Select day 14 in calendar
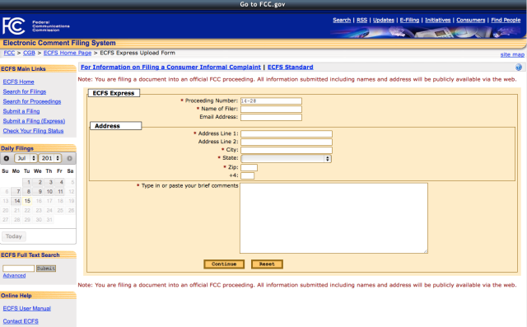 point(16,201)
